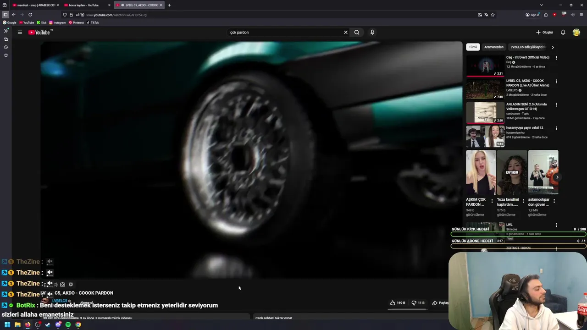Open Ceg - Introvert video thumbnail
The image size is (587, 330).
tap(485, 66)
